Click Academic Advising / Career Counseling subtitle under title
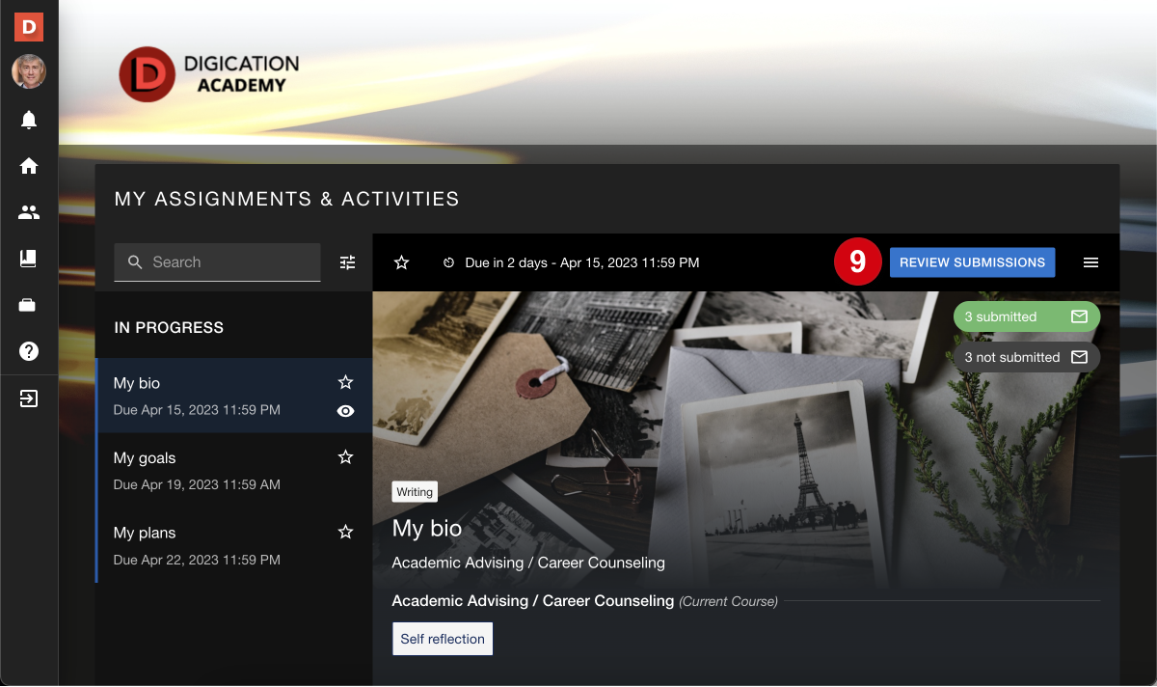Screen dimensions: 1157x687 pyautogui.click(x=528, y=563)
